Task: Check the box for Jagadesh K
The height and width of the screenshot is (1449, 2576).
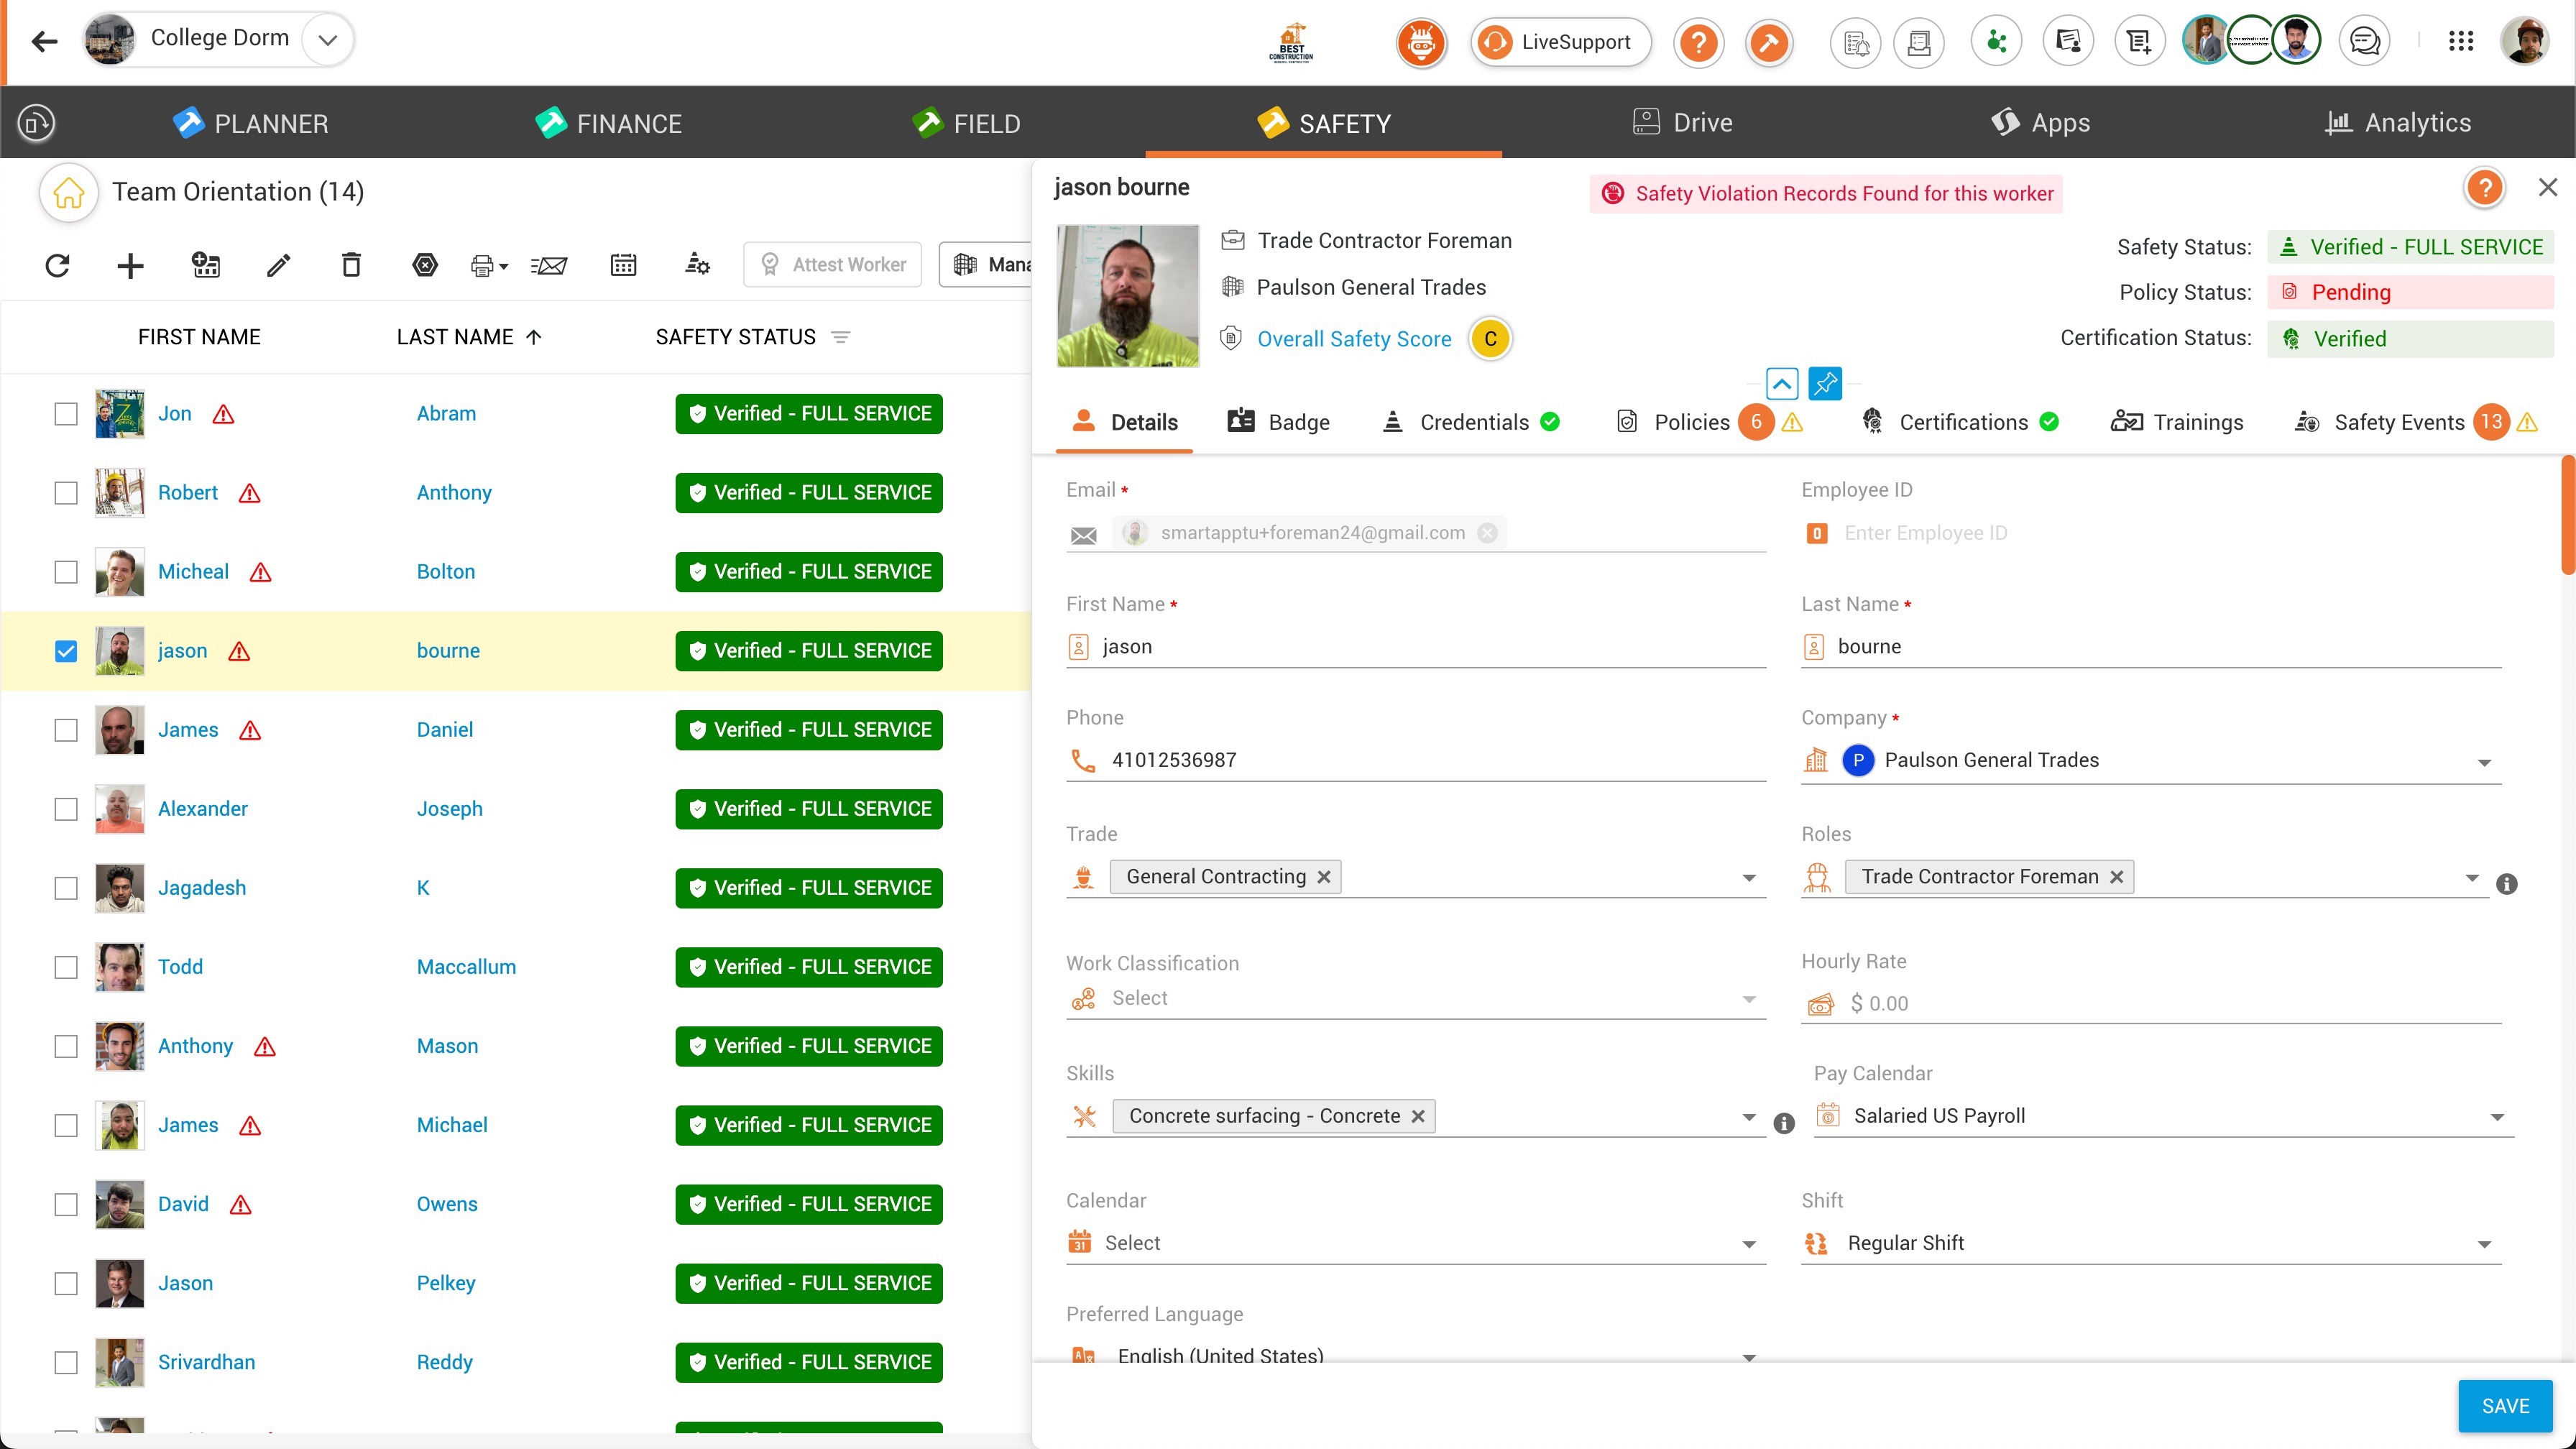Action: click(66, 888)
